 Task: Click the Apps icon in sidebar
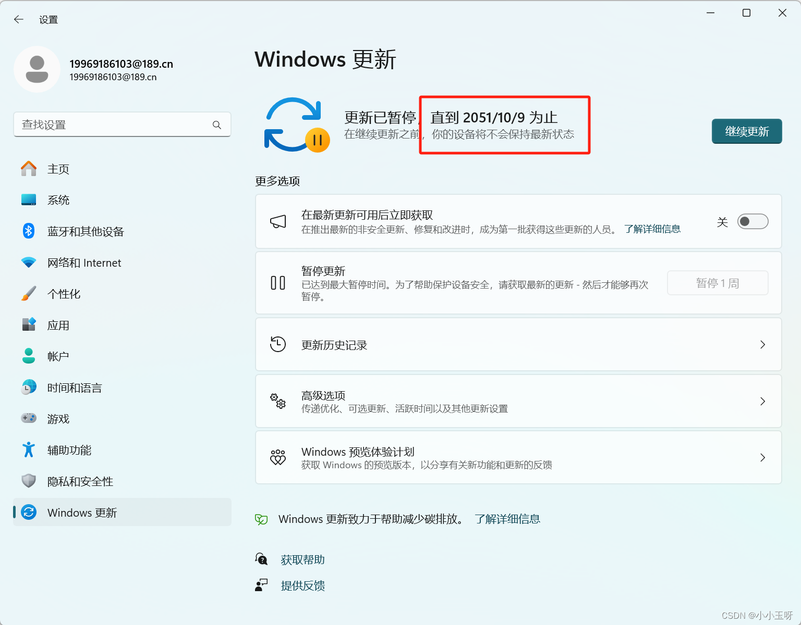pos(29,324)
